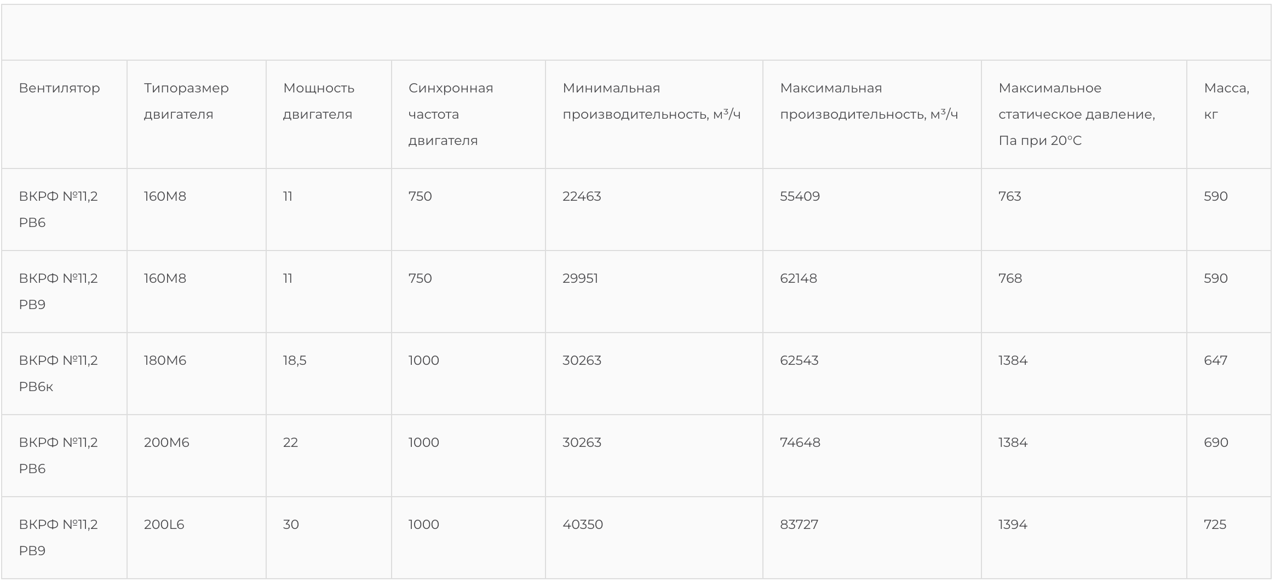1275x582 pixels.
Task: Click static pressure value 763
Action: tap(1010, 196)
